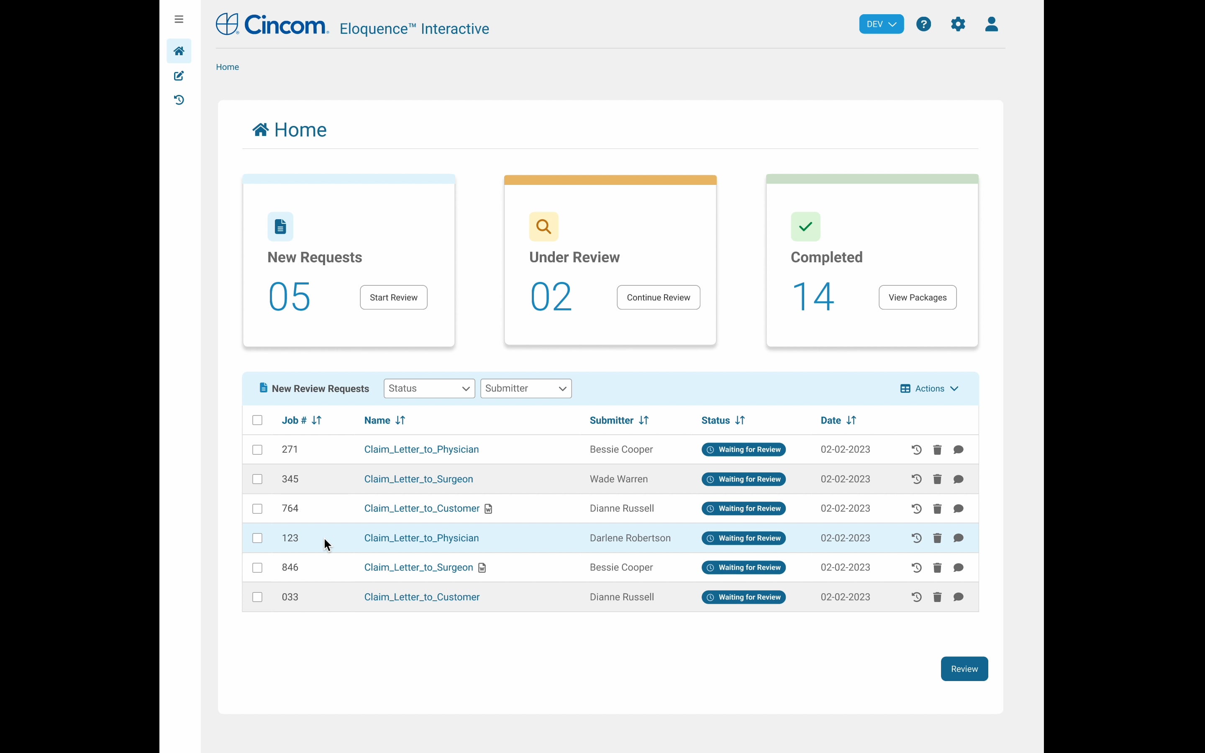
Task: Sort table by Status column header
Action: [723, 420]
